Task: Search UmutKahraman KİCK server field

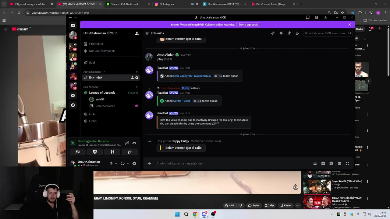Action: [x=328, y=33]
